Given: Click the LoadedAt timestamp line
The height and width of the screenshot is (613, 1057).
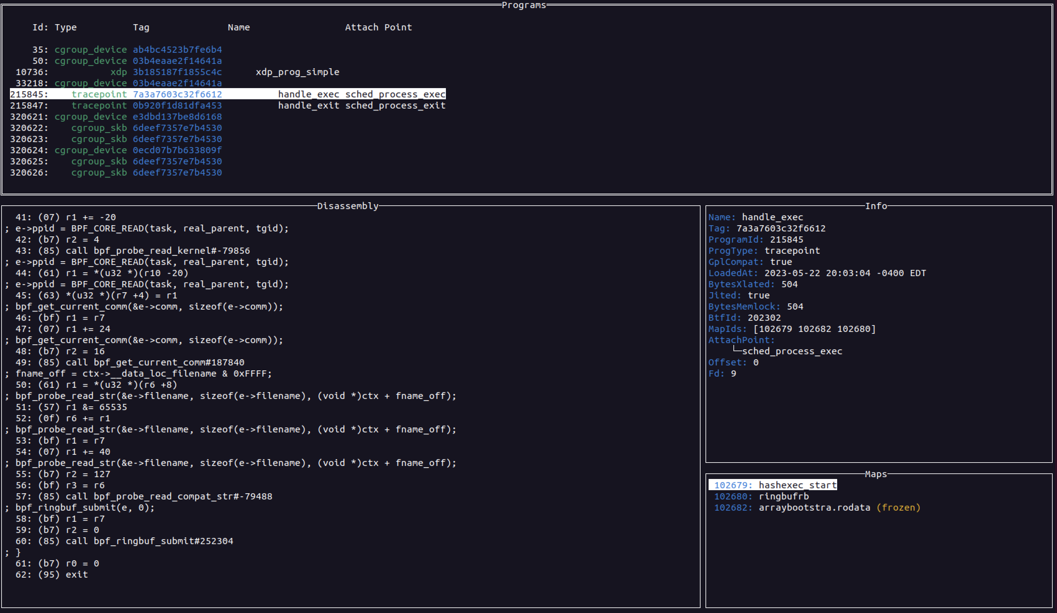Looking at the screenshot, I should [x=818, y=273].
